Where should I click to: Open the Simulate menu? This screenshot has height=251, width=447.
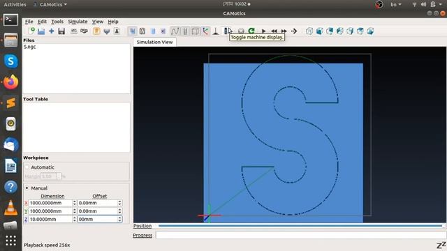pos(78,22)
